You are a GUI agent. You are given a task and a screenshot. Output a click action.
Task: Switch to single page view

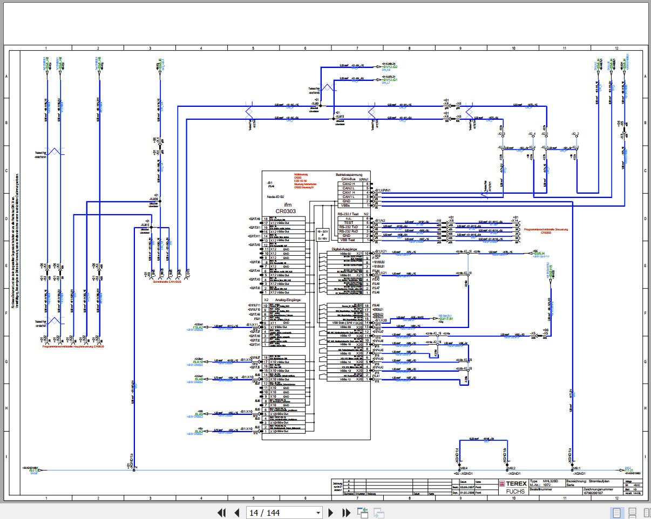pyautogui.click(x=616, y=513)
